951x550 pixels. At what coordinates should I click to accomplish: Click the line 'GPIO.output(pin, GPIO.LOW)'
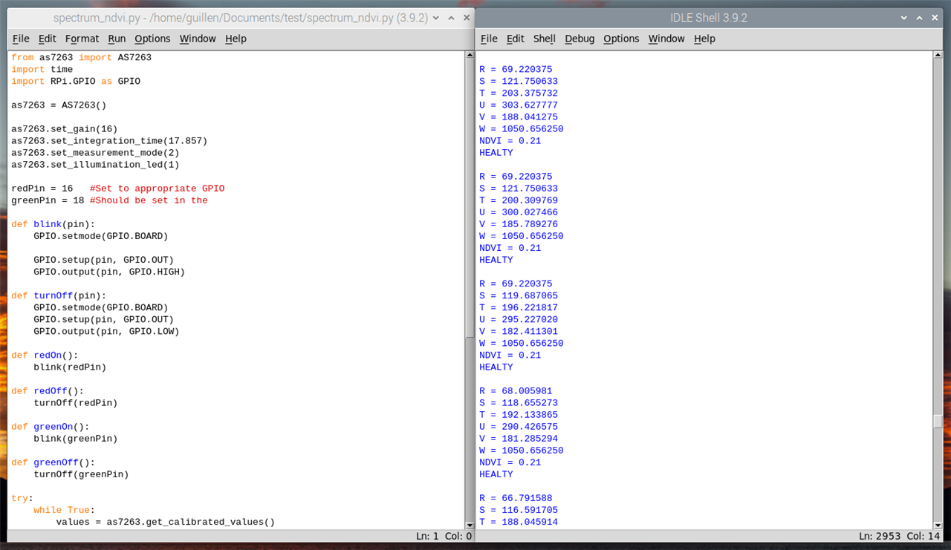point(106,330)
